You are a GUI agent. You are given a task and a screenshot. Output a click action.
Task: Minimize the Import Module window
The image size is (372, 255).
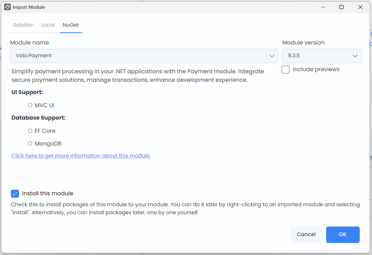[323, 7]
